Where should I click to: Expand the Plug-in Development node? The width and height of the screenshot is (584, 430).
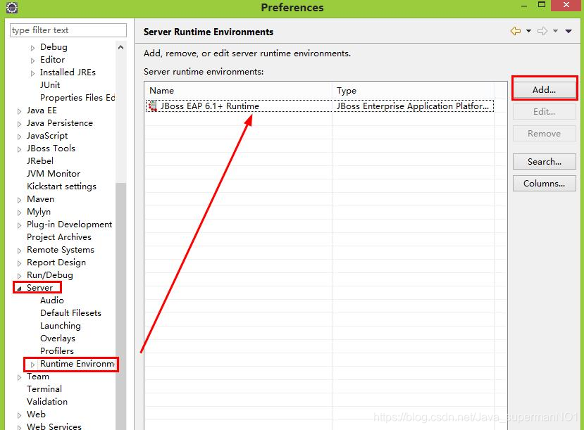pyautogui.click(x=19, y=225)
